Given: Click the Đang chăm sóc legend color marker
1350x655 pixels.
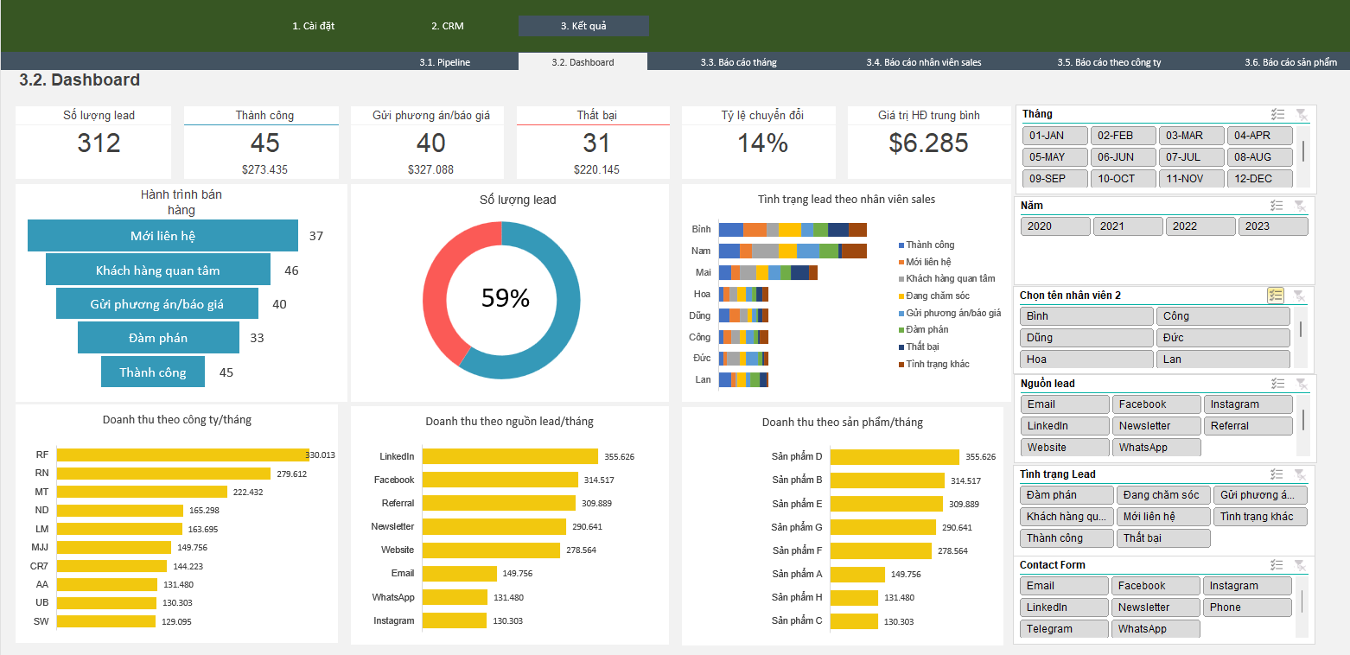Looking at the screenshot, I should [901, 296].
